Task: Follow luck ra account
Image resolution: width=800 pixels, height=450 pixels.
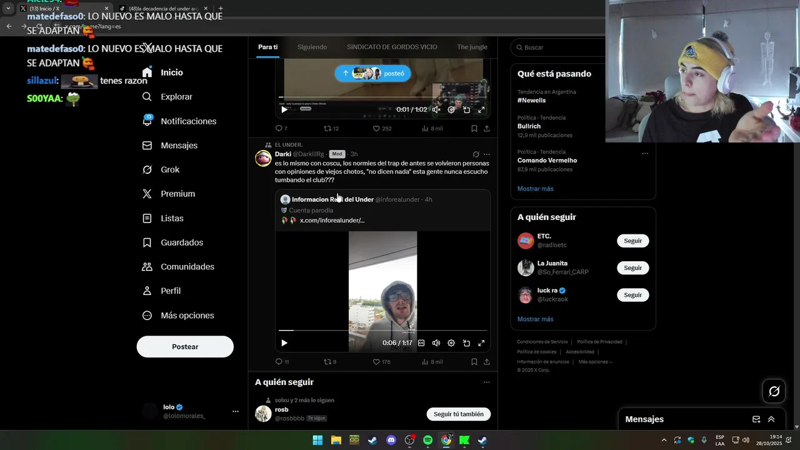Action: [632, 294]
